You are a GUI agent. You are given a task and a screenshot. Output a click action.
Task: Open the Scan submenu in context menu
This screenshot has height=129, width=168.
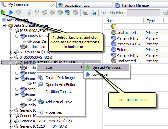coord(60,67)
